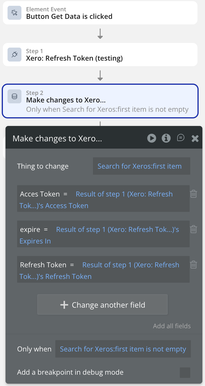
Task: Click the comment bubble icon
Action: pos(181,138)
